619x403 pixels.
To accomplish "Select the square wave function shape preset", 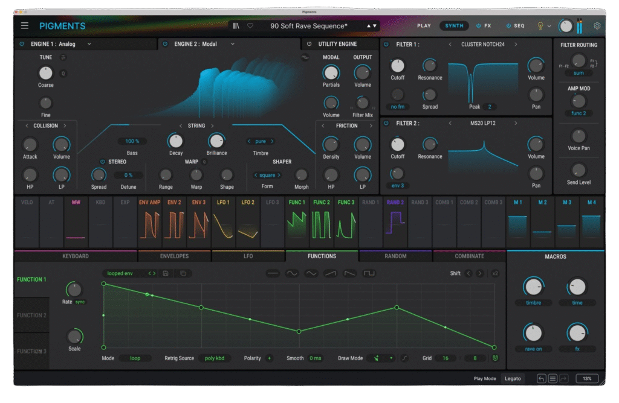I will [369, 273].
